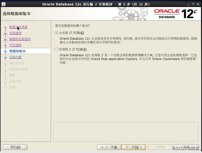Click the 配置安全更新 step bullet icon
The image size is (202, 153).
tap(5, 27)
